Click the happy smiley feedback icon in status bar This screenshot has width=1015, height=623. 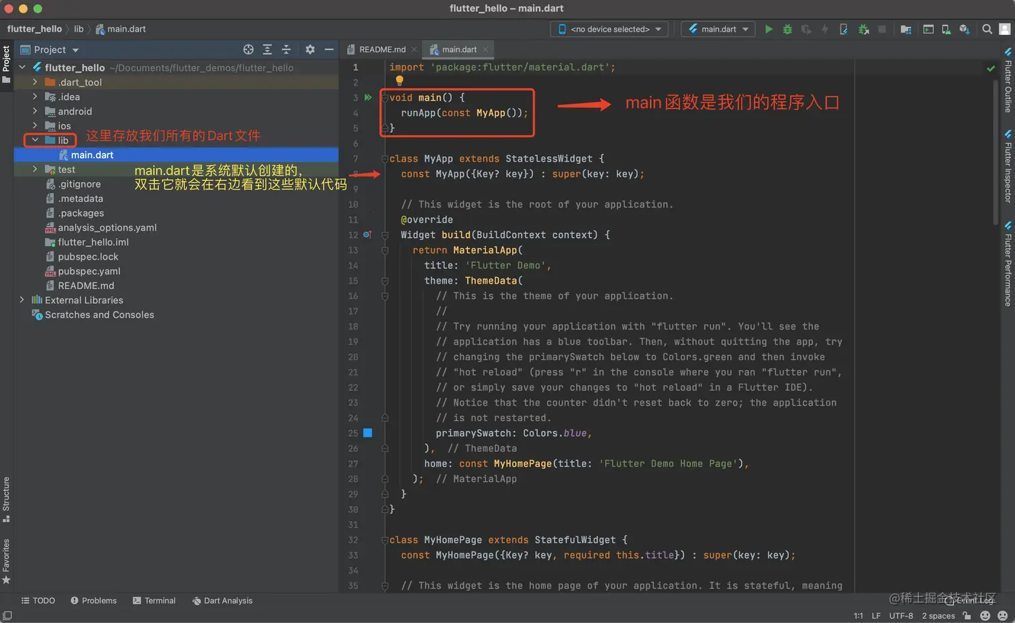(985, 616)
